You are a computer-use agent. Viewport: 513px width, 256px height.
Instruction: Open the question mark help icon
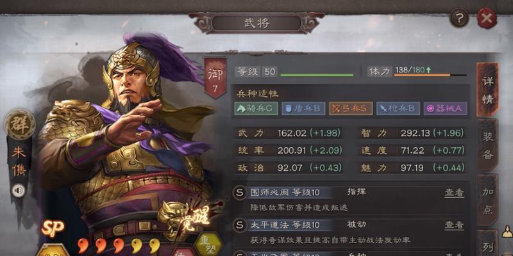tap(459, 19)
